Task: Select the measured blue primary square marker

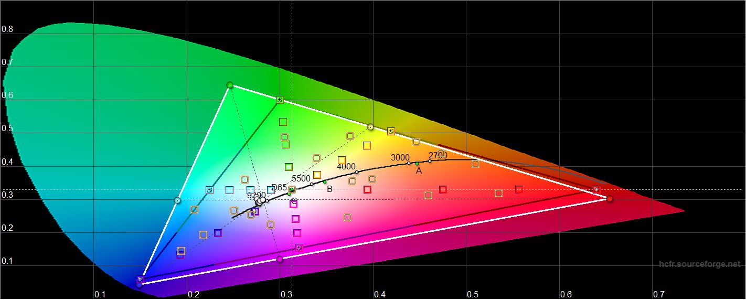Action: (x=140, y=279)
